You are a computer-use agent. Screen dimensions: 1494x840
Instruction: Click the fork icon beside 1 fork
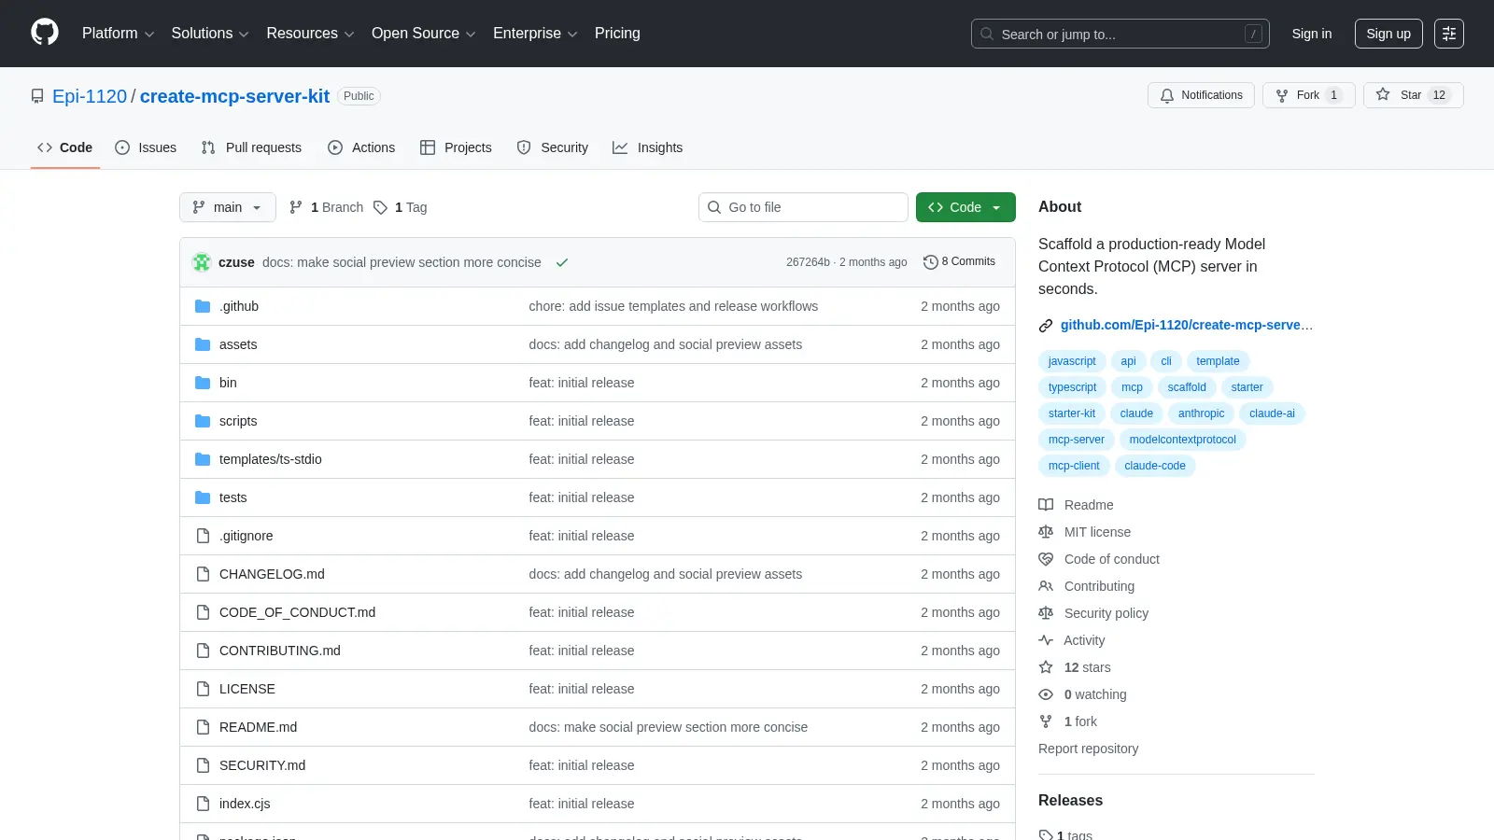click(x=1046, y=721)
